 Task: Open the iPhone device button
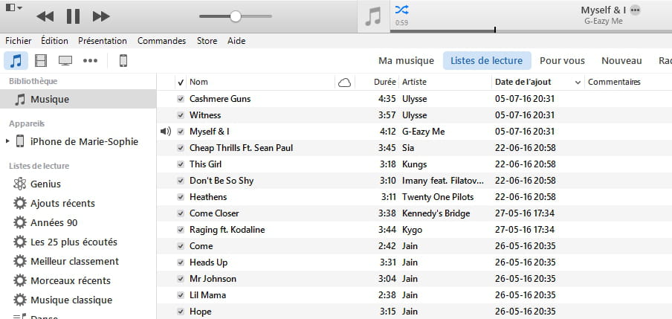pos(123,61)
